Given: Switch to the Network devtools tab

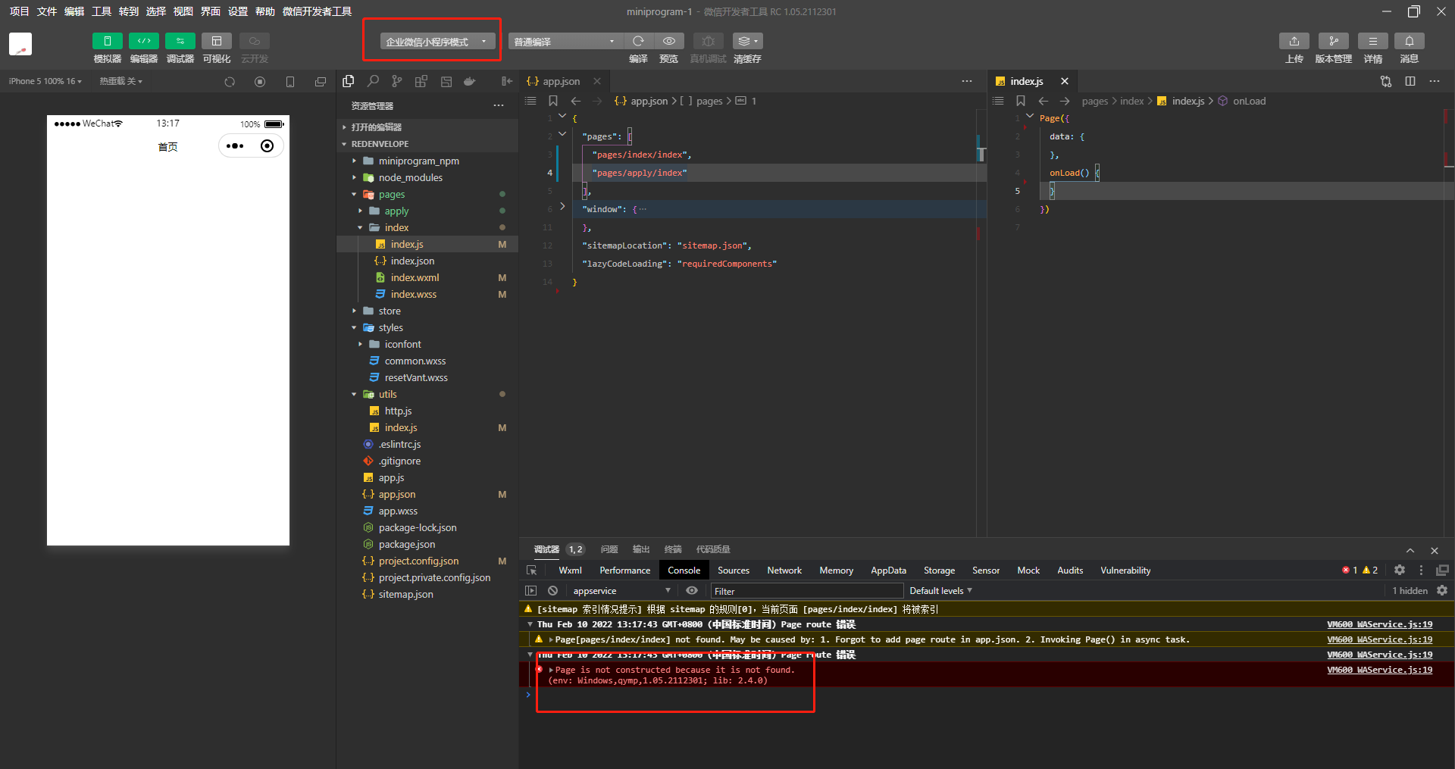Looking at the screenshot, I should pyautogui.click(x=784, y=570).
